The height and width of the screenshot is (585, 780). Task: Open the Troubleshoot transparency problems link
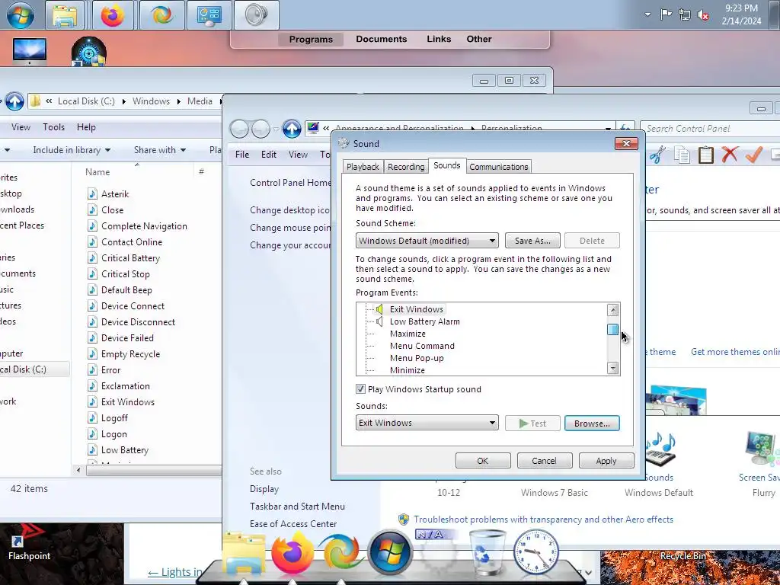[543, 519]
